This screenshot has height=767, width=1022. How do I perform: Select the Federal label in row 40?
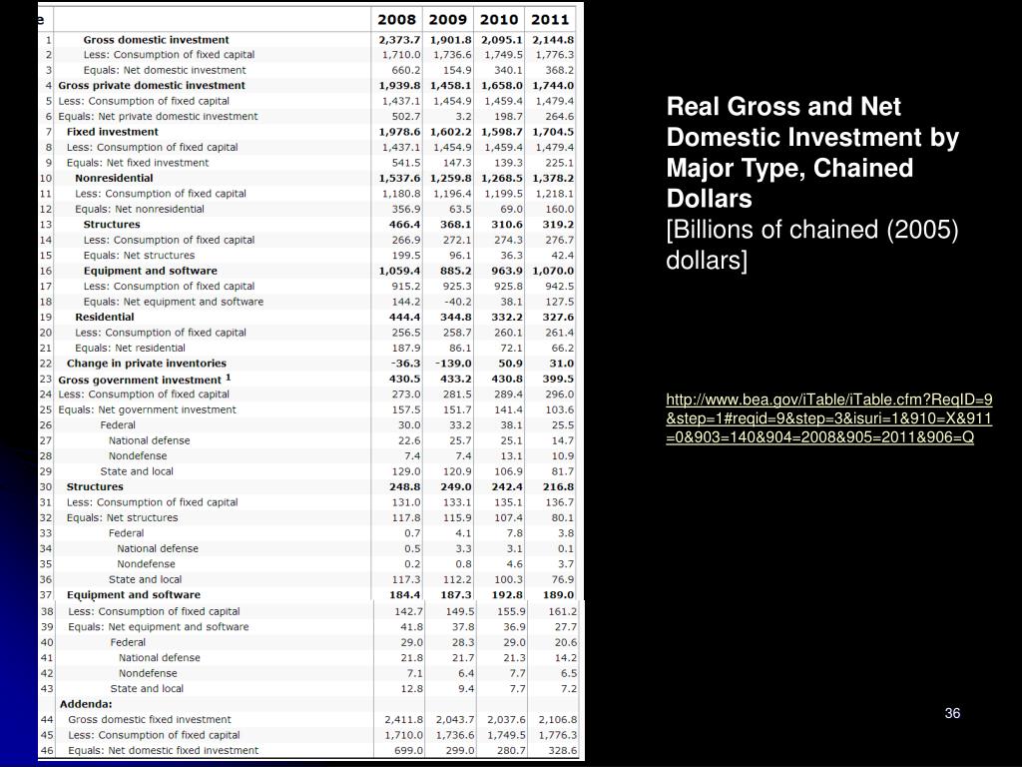[x=128, y=642]
